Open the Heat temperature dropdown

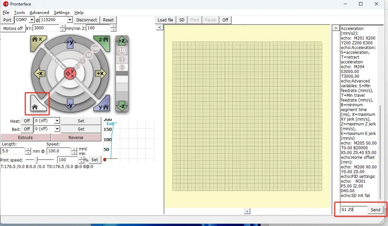57,121
